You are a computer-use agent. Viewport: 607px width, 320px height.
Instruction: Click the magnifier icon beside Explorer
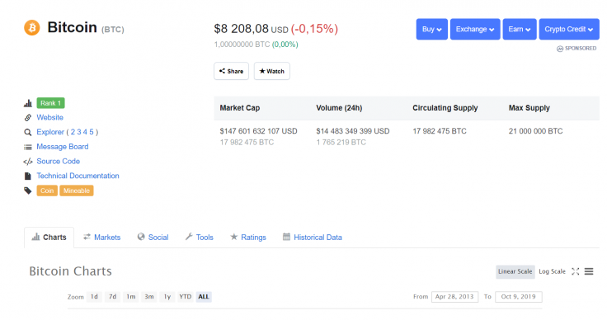pos(28,132)
